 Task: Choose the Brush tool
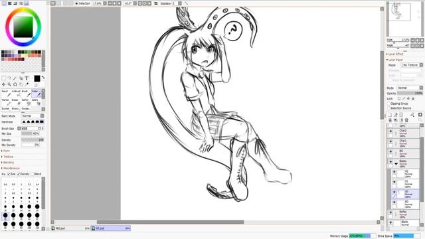[x=26, y=93]
